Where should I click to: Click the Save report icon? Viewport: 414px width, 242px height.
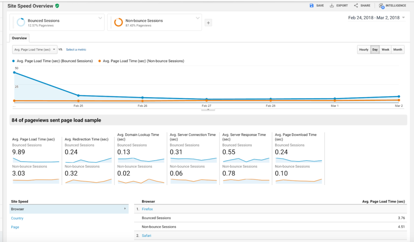click(310, 5)
